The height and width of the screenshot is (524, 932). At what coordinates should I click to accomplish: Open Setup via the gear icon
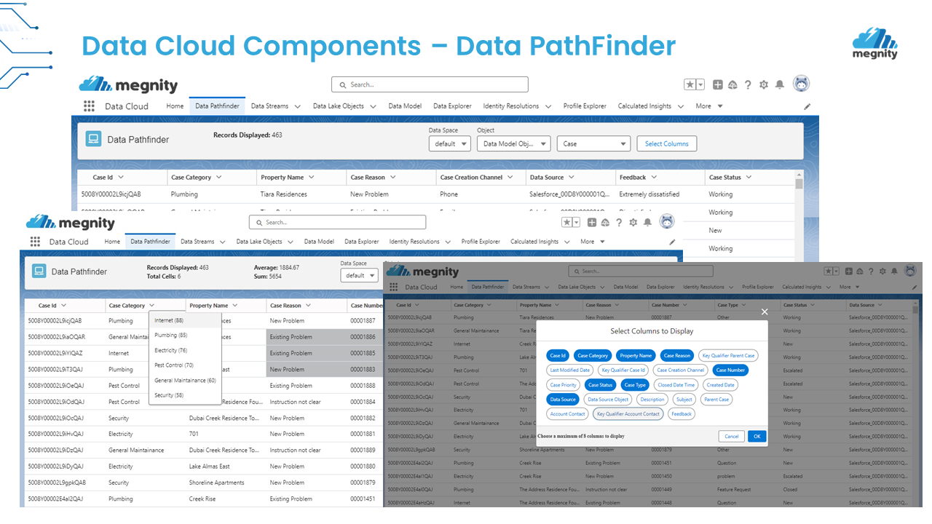(763, 84)
